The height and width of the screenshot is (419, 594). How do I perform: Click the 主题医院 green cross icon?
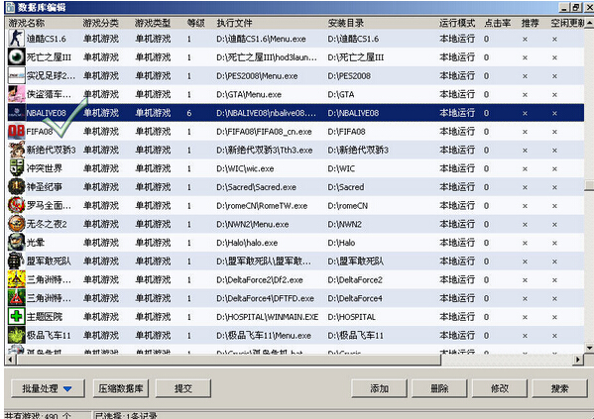(16, 316)
